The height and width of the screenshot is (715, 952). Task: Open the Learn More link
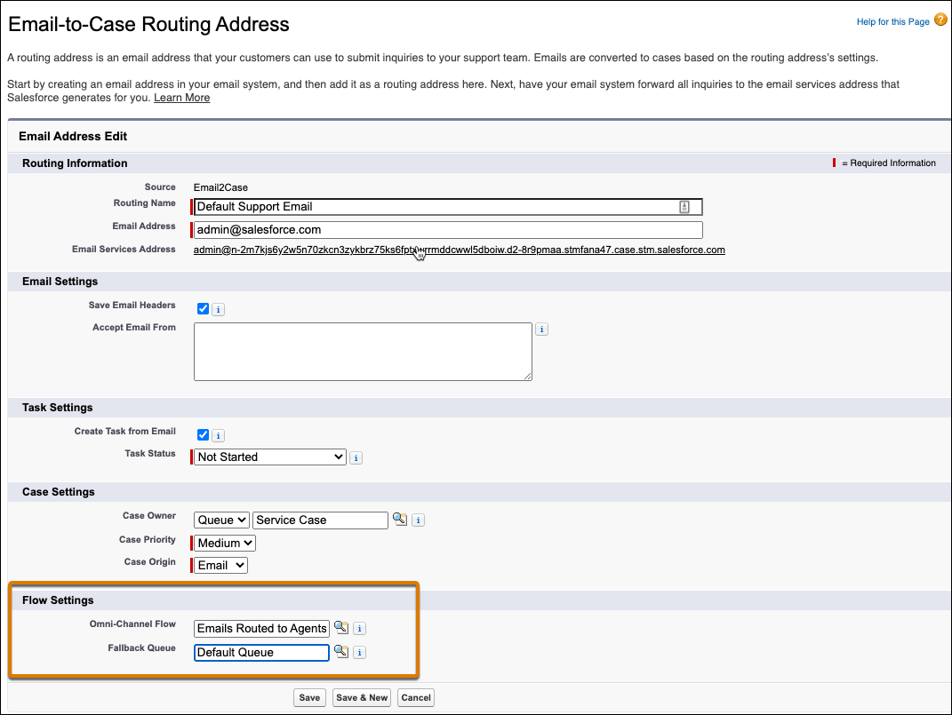(181, 97)
